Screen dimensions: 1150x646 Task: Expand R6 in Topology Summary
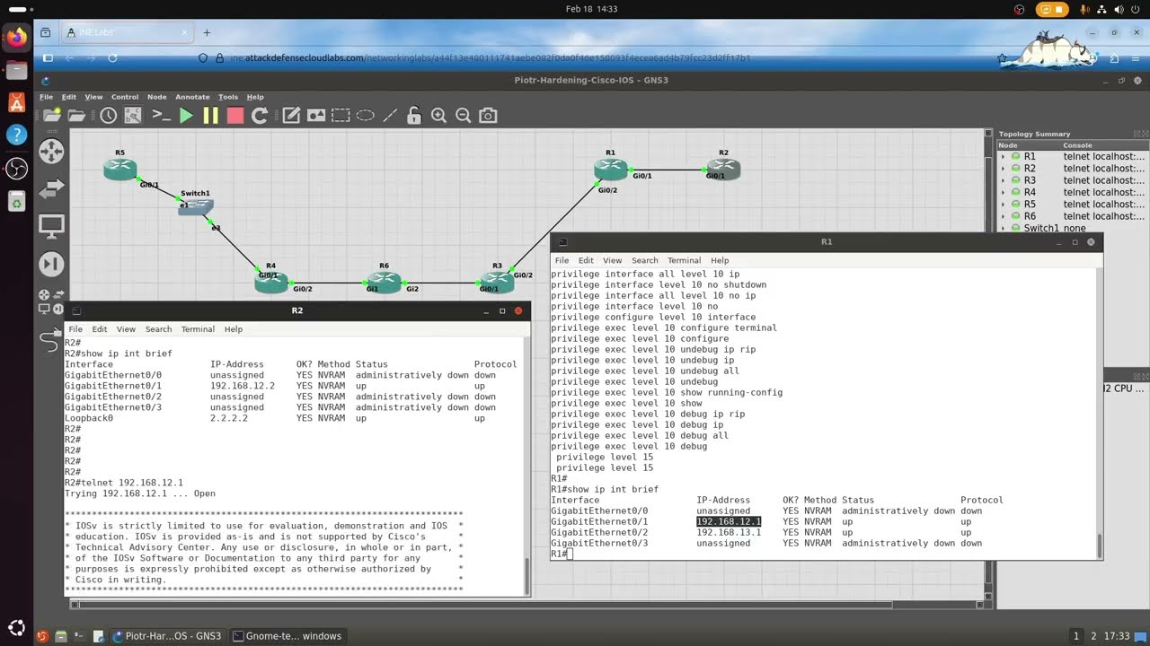click(1004, 216)
